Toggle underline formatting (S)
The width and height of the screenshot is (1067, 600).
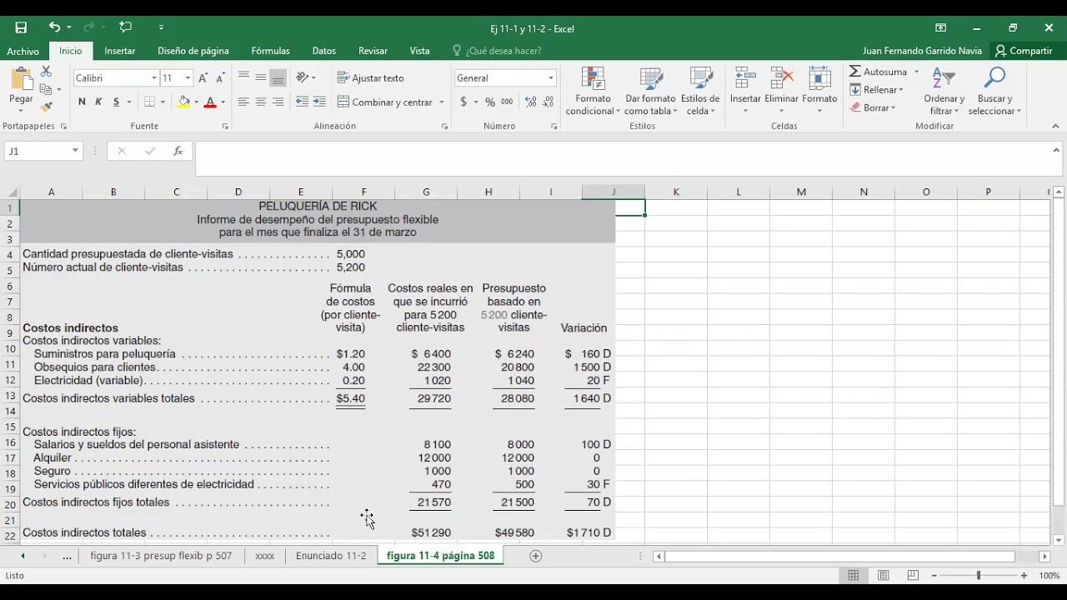coord(117,102)
